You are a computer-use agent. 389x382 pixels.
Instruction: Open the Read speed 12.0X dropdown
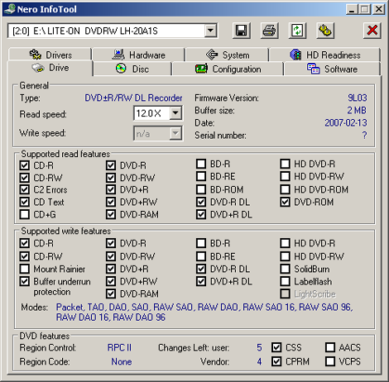(x=175, y=113)
